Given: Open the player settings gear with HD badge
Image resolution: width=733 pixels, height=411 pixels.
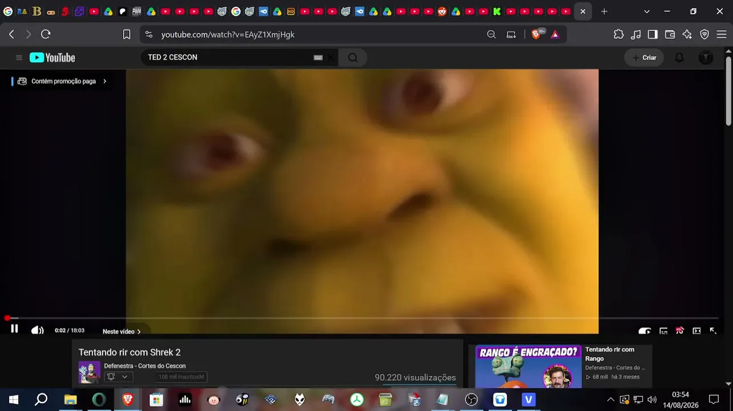Looking at the screenshot, I should click(x=680, y=331).
